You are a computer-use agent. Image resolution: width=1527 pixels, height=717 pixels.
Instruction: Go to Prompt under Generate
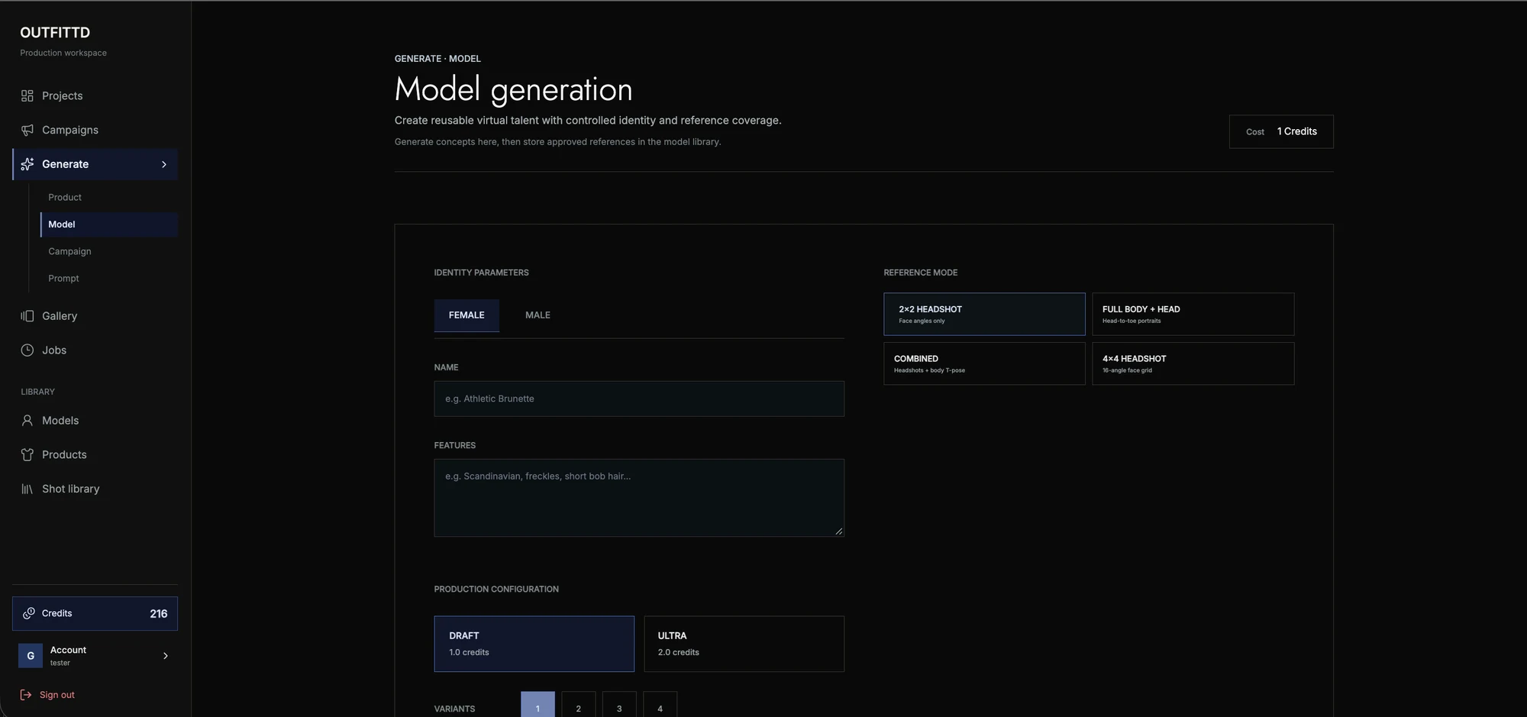click(x=109, y=279)
